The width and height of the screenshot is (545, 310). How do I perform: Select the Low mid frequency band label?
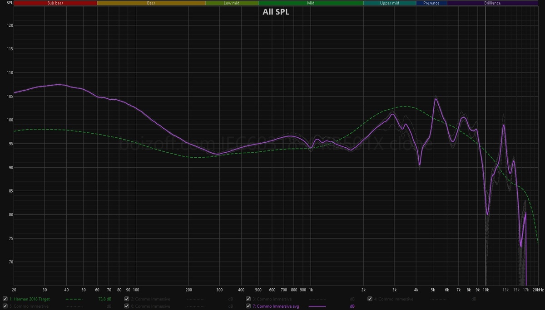[232, 3]
